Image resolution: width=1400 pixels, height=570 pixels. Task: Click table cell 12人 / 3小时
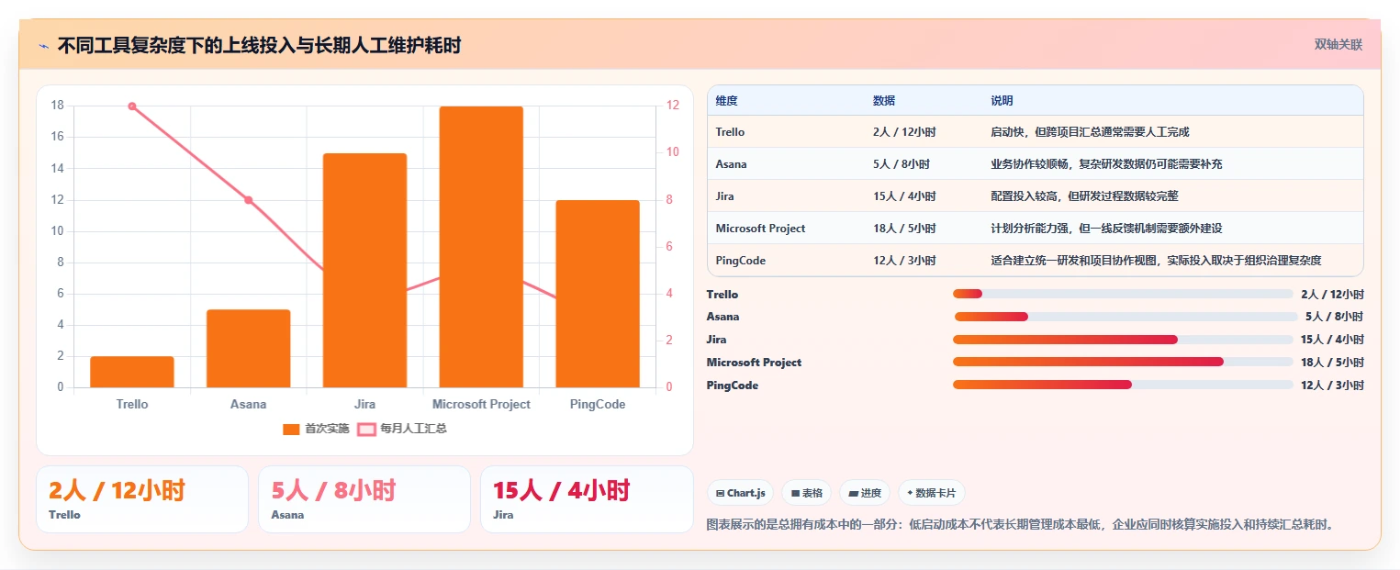904,261
